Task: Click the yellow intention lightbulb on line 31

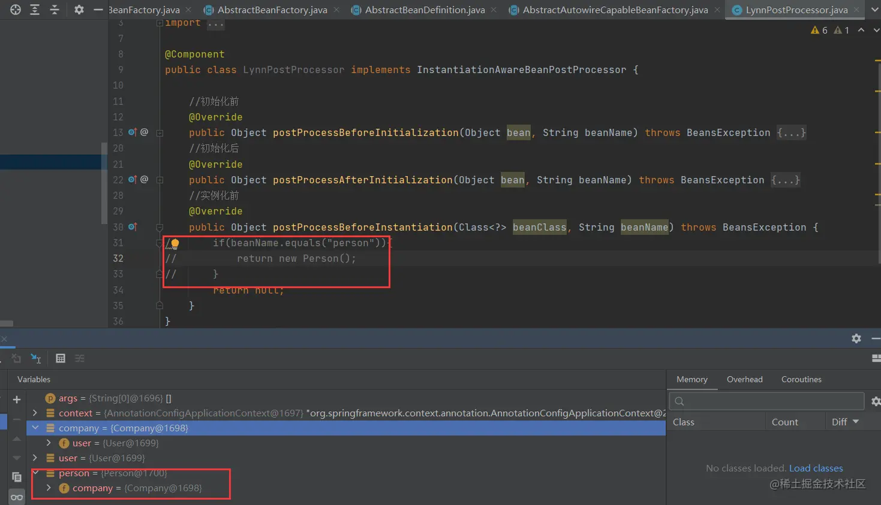Action: tap(175, 243)
